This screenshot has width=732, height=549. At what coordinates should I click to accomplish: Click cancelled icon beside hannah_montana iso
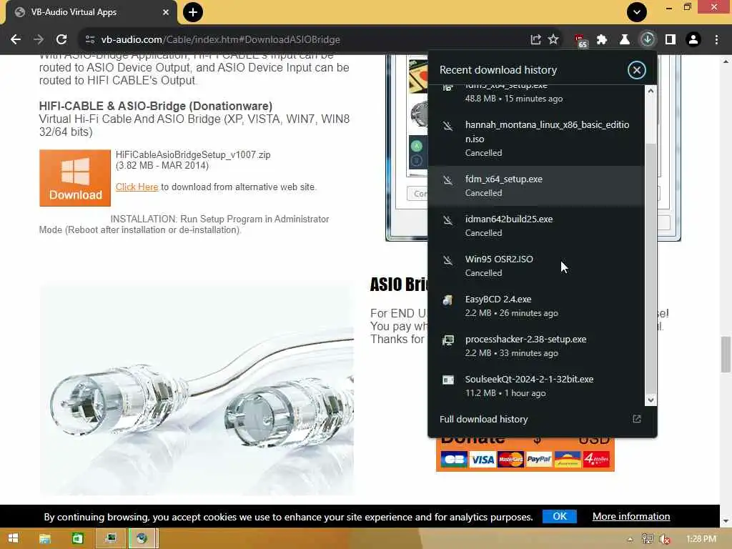tap(447, 125)
